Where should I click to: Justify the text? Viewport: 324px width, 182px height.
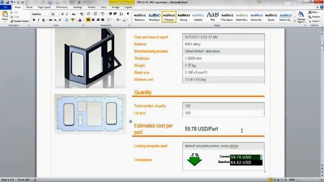point(102,20)
